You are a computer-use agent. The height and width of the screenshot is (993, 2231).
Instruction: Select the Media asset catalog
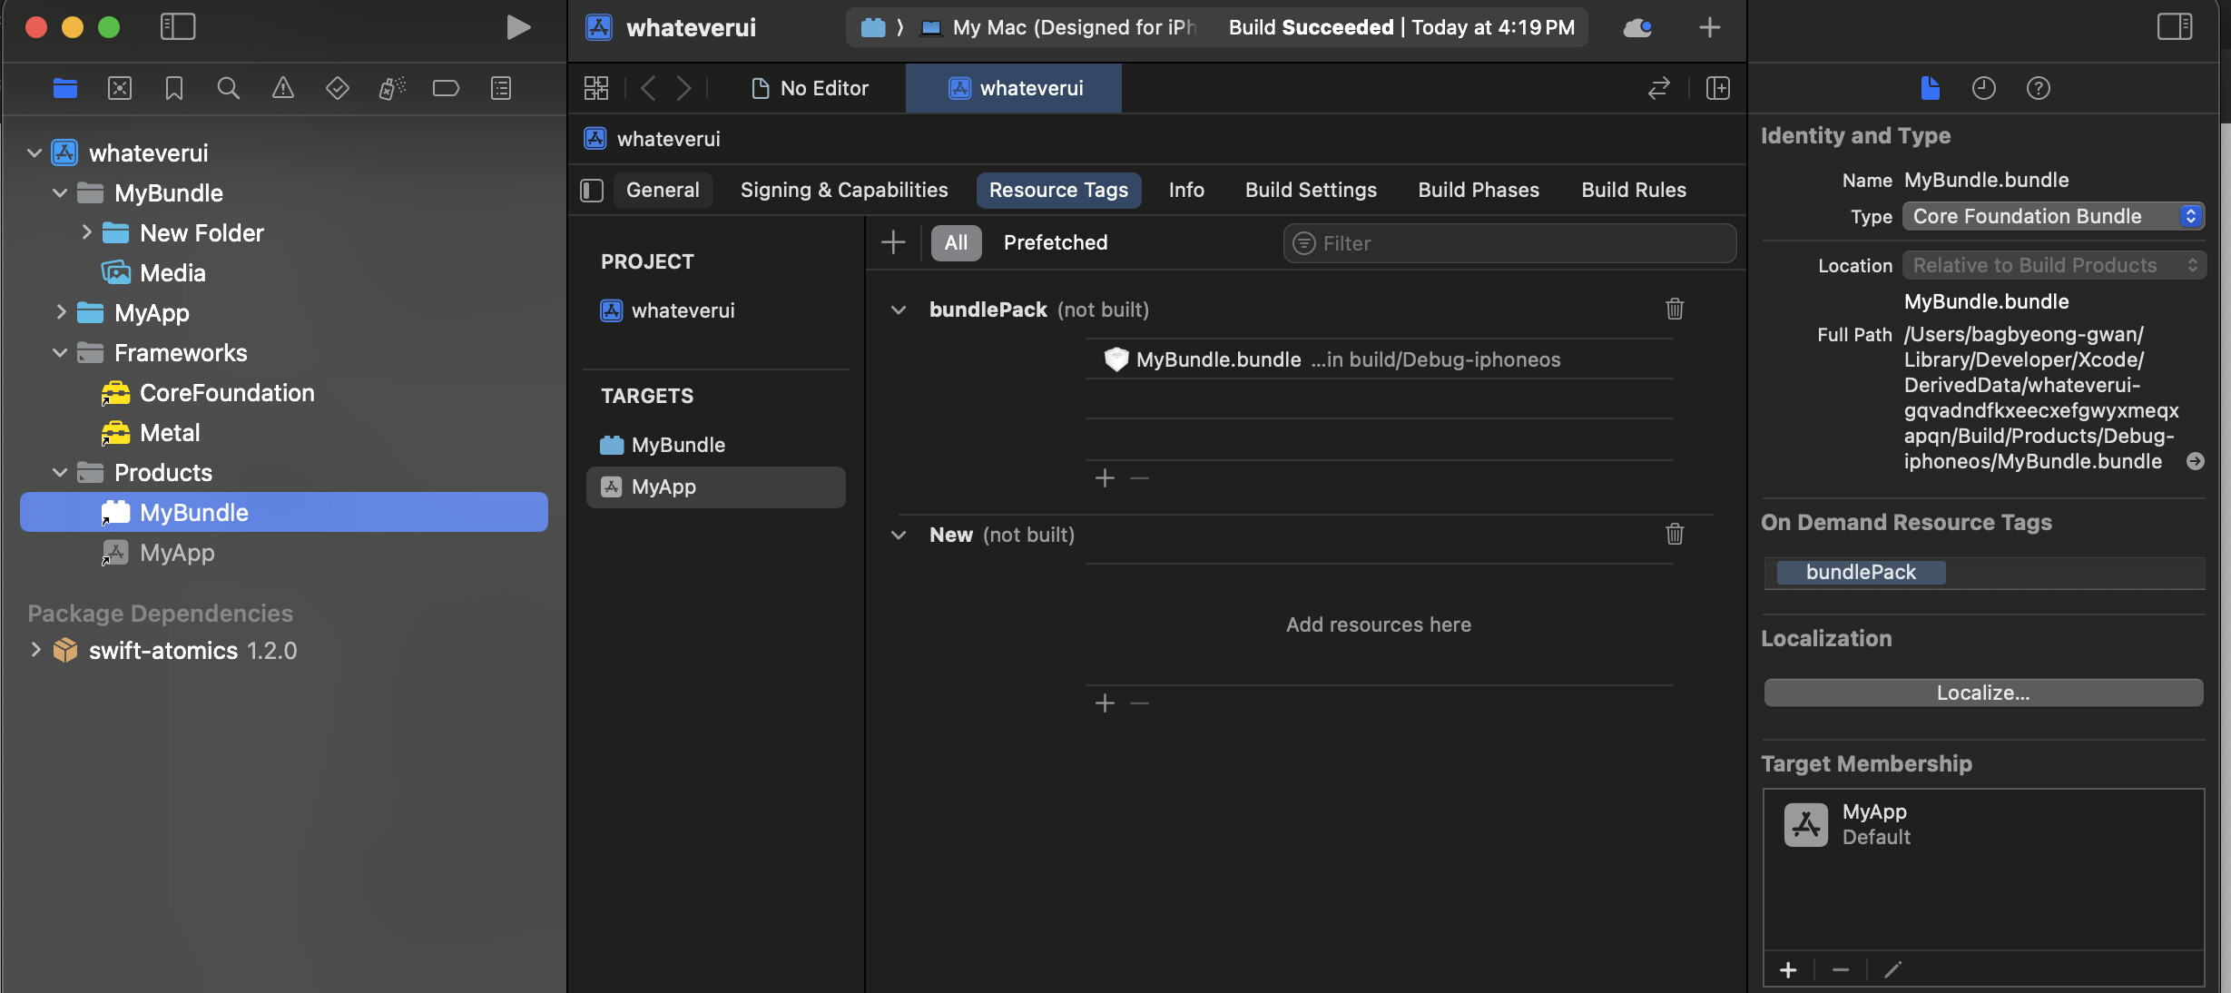[x=154, y=272]
